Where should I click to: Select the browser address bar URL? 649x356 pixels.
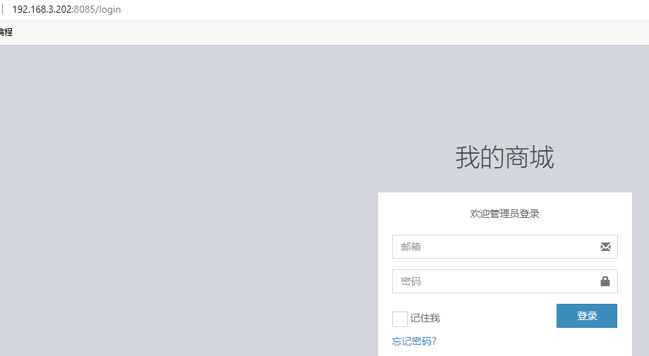coord(66,9)
